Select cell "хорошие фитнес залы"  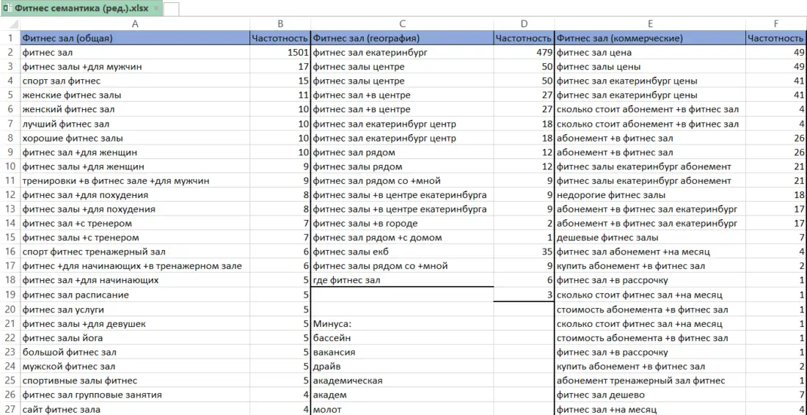(x=135, y=138)
